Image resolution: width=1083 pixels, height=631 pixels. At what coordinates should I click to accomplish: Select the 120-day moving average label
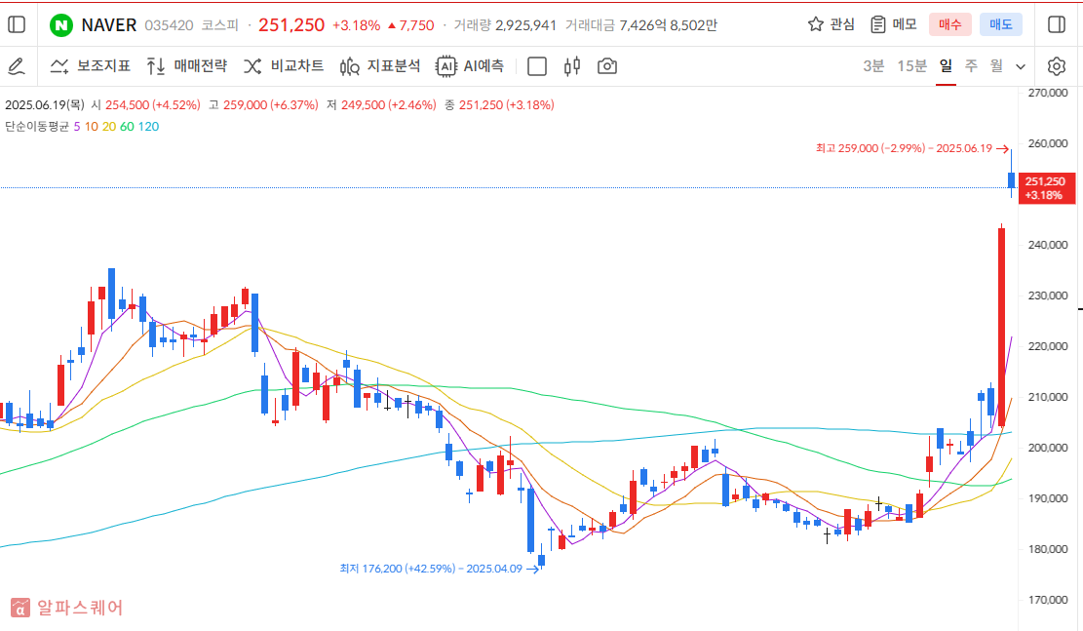coord(148,127)
